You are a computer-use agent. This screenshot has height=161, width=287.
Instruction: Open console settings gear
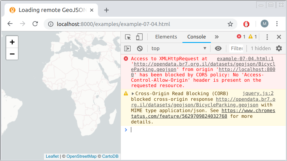(x=279, y=48)
